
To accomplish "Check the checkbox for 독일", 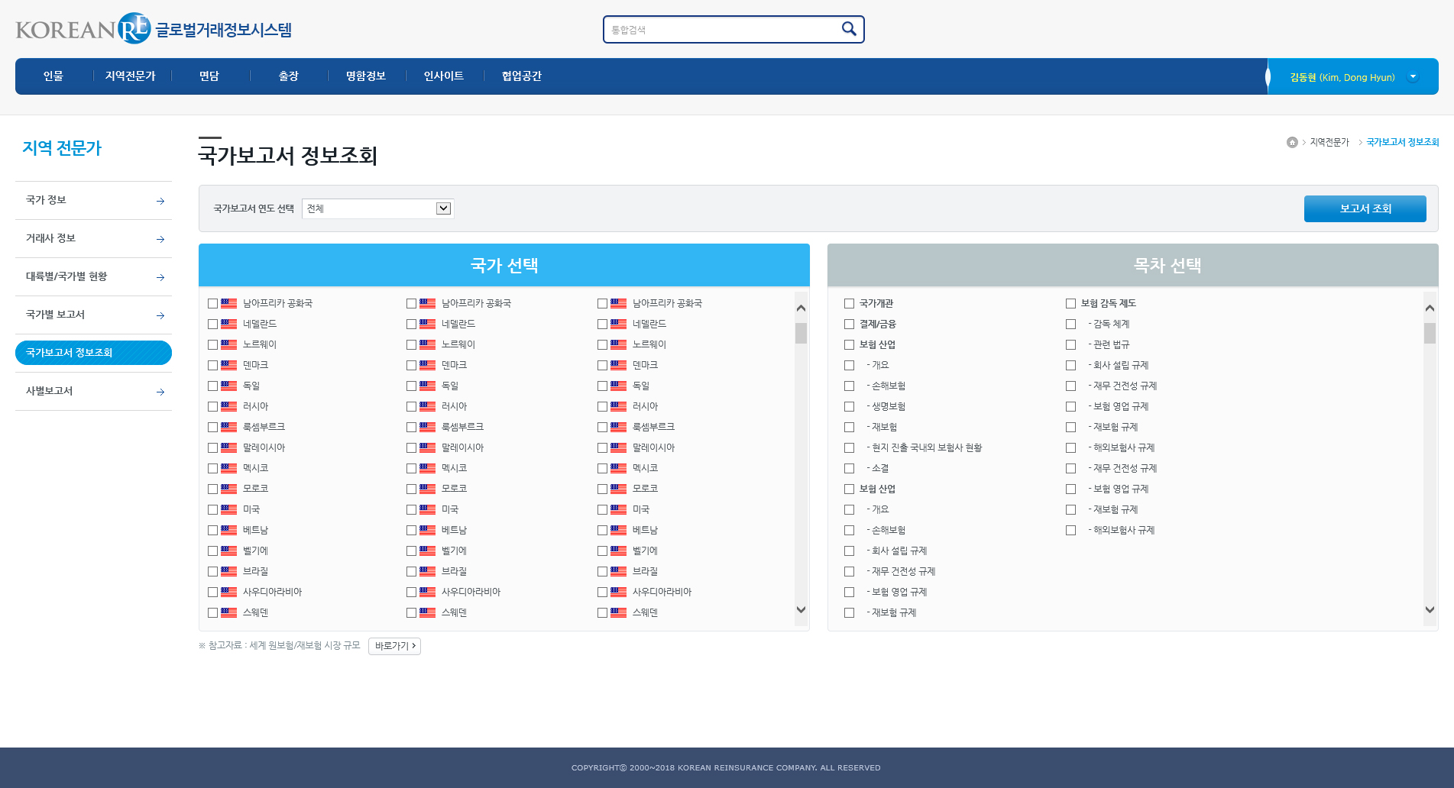I will [x=213, y=386].
